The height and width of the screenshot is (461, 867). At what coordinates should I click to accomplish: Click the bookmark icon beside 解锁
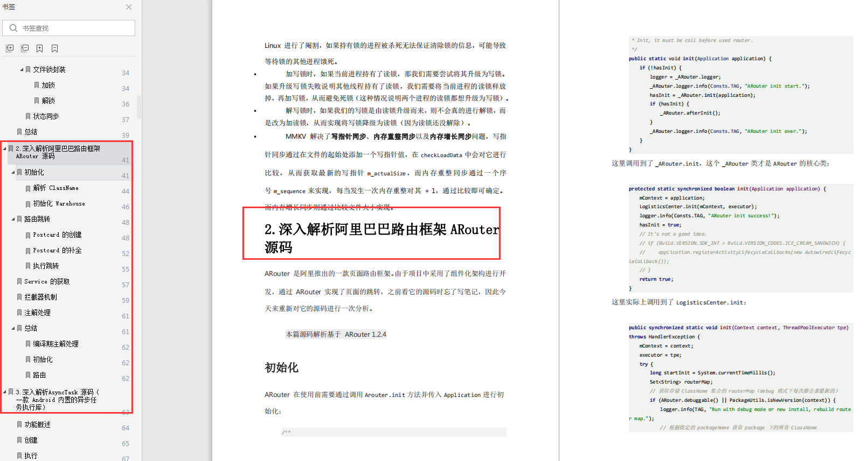[x=37, y=101]
